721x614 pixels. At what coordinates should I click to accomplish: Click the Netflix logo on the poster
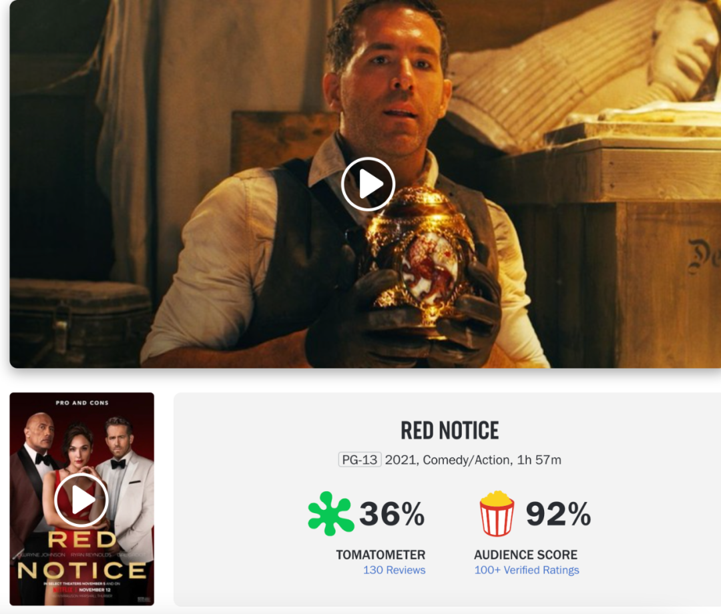[x=63, y=590]
